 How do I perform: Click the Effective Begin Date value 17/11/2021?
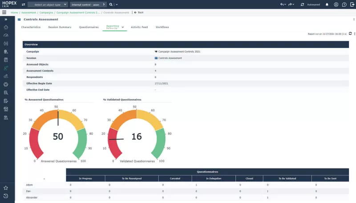[x=162, y=83]
